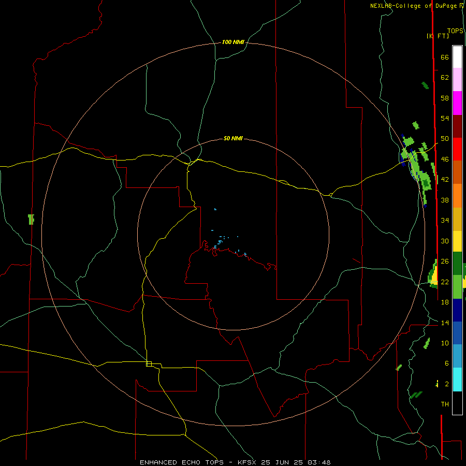Click the legend value '58'
This screenshot has height=466, width=466.
(x=445, y=98)
